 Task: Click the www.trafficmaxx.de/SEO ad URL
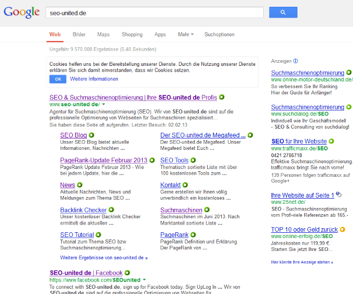point(300,148)
